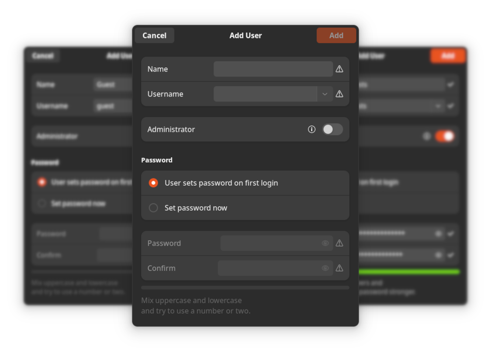Click the Add User dialog title

(x=245, y=35)
